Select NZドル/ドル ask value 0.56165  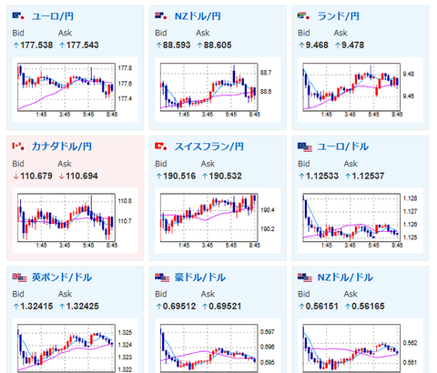[368, 307]
